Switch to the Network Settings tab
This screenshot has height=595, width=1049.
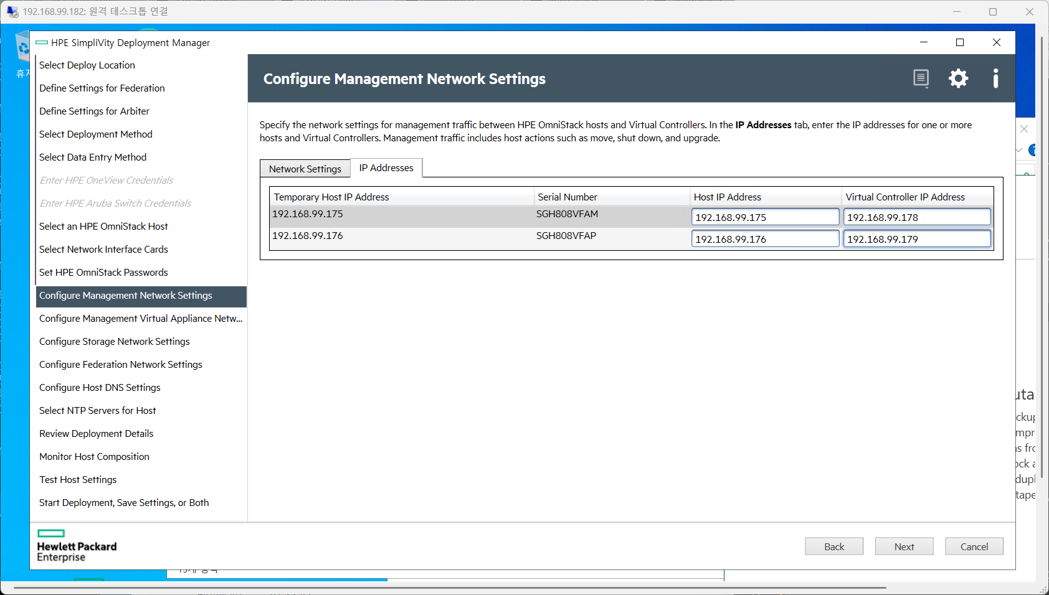pos(305,169)
